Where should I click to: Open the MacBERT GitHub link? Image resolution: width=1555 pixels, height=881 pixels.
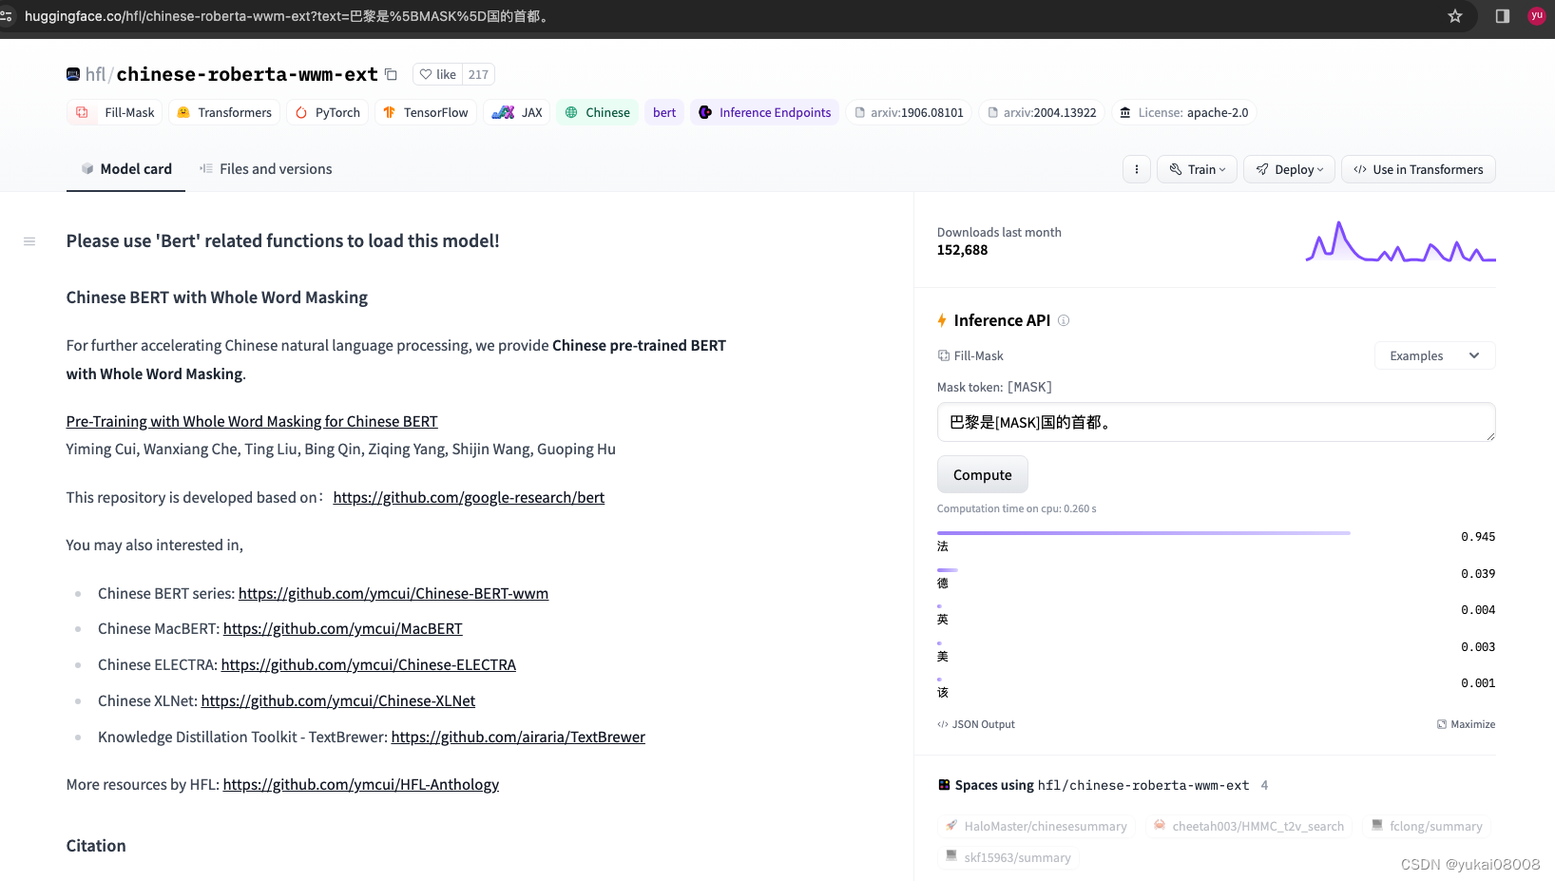click(343, 628)
